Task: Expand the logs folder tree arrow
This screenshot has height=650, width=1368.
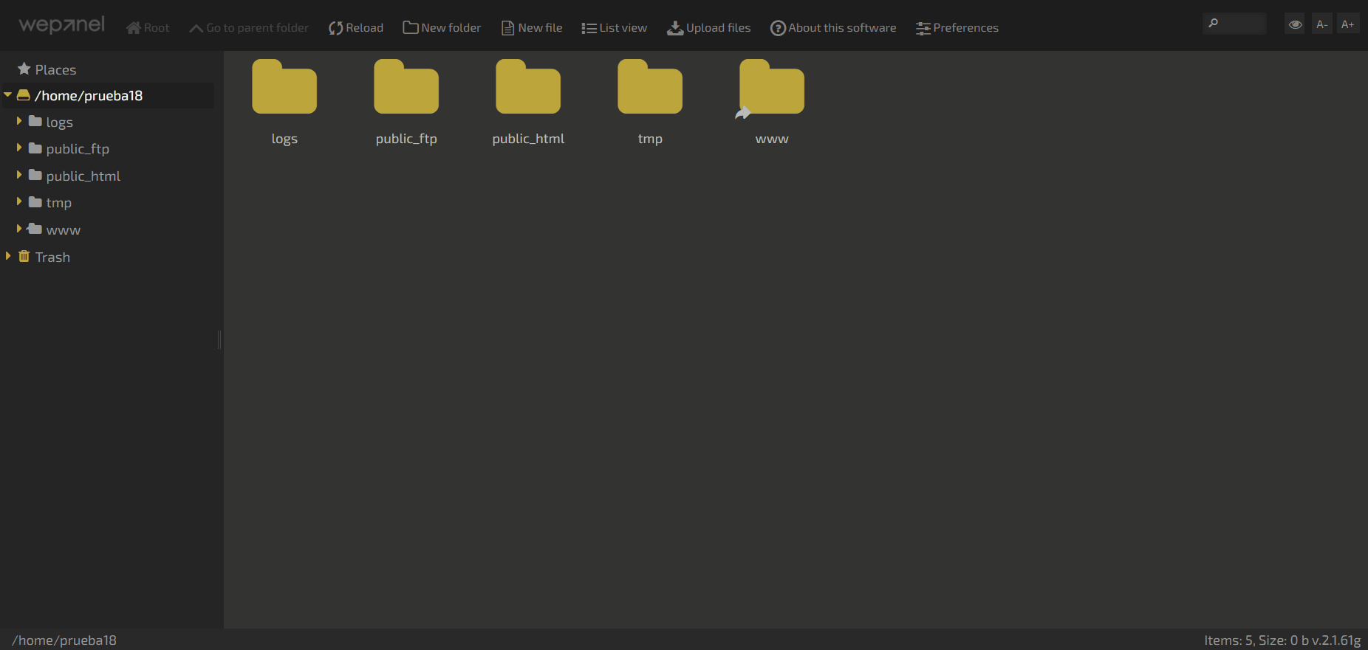Action: [19, 121]
